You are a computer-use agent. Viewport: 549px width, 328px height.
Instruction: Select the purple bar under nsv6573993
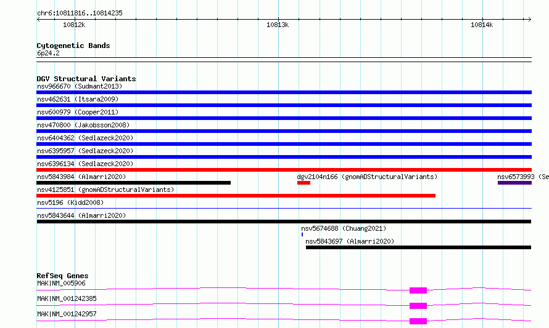click(514, 183)
